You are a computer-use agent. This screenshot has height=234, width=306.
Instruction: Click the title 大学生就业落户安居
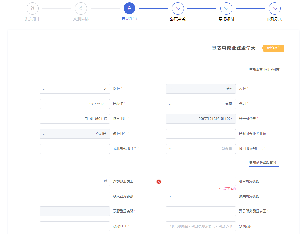[234, 48]
